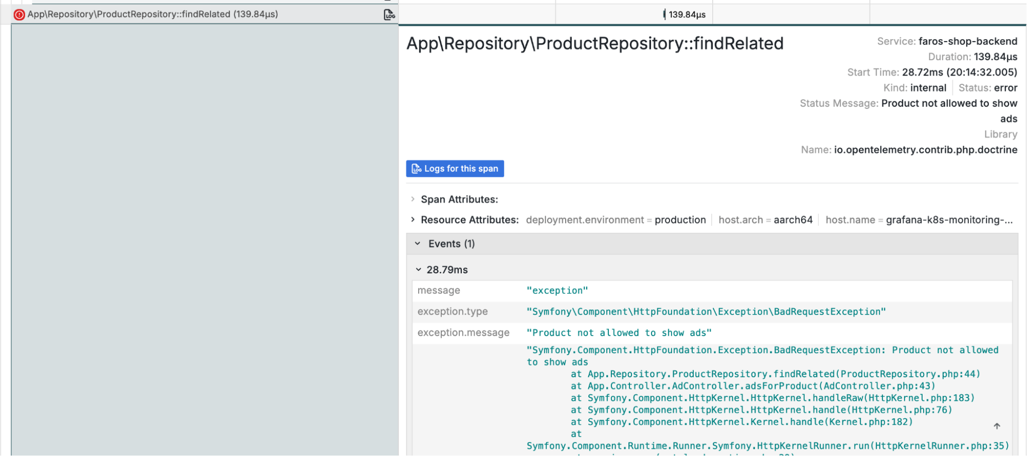Click the span bar marker in the timeline
The image size is (1028, 458).
664,14
